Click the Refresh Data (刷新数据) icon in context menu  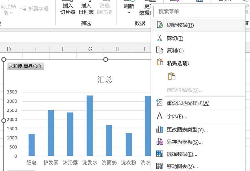coord(160,25)
